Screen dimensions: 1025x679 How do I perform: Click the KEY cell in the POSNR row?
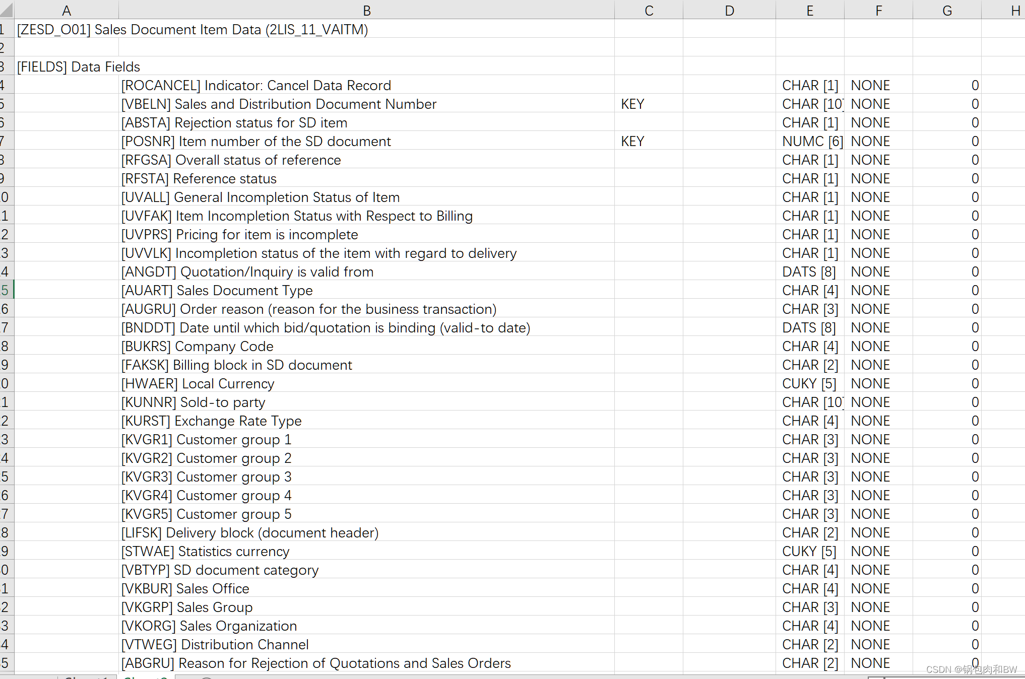tap(632, 141)
